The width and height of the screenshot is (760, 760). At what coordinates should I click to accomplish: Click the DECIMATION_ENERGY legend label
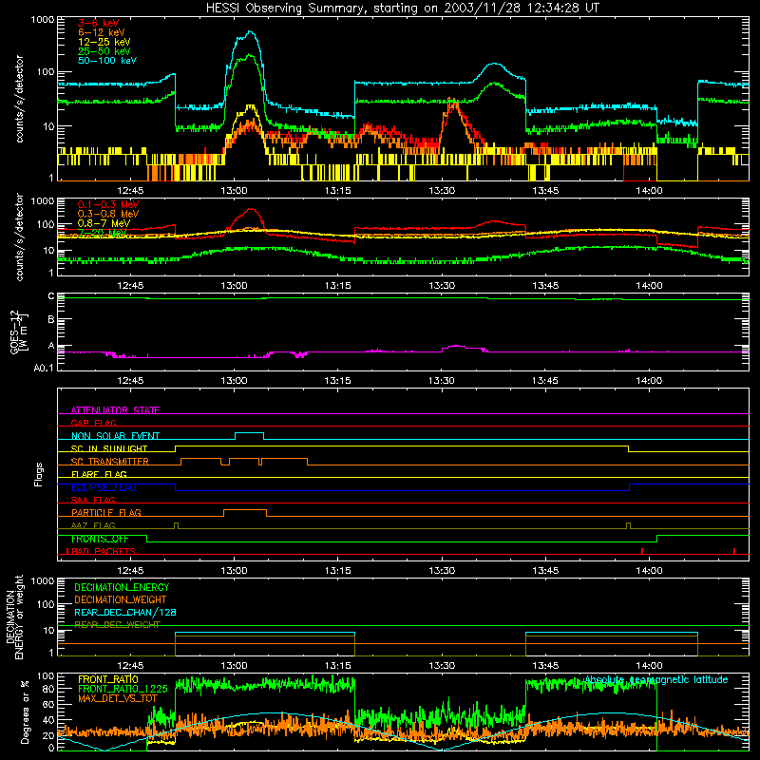click(122, 587)
